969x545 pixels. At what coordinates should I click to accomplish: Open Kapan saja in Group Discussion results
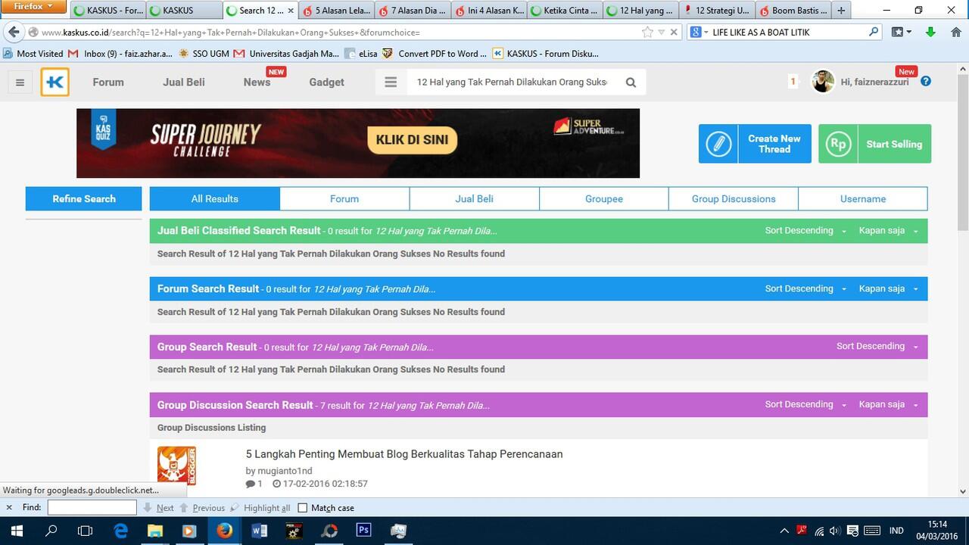pyautogui.click(x=889, y=404)
